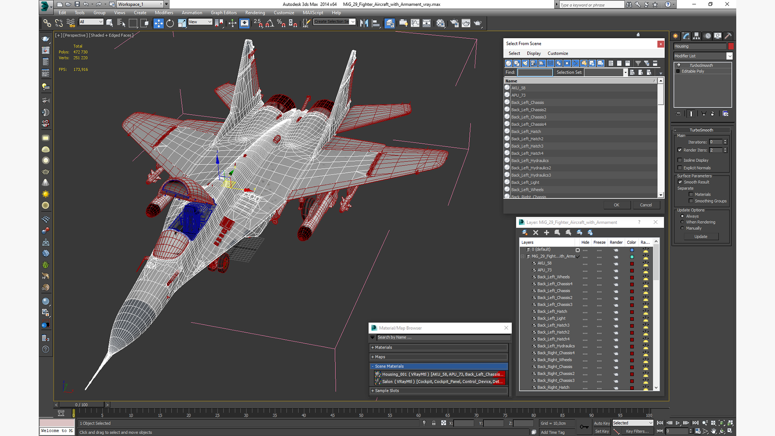
Task: Select Housing_001 VRayMtl scene material
Action: coord(439,375)
